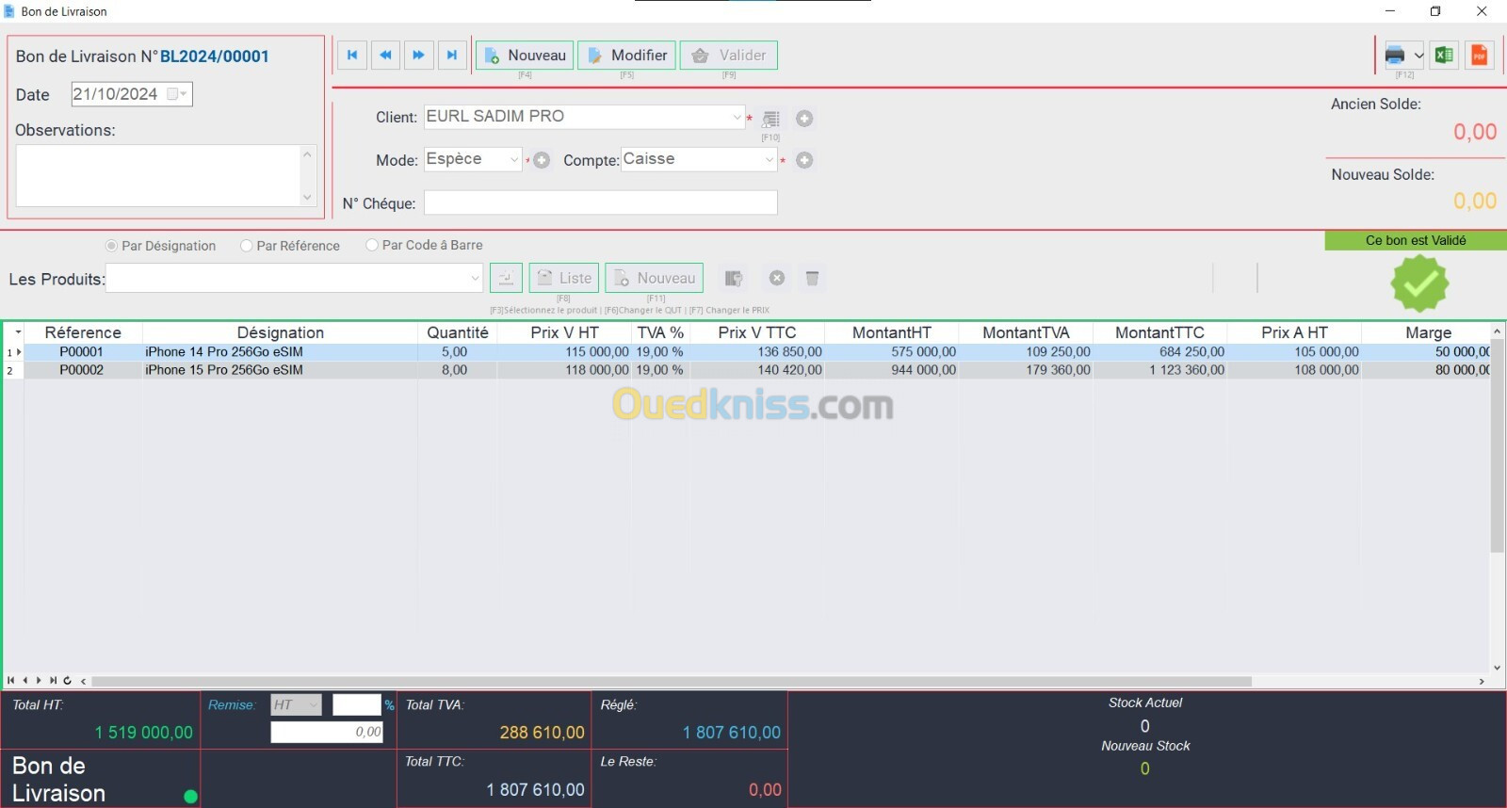Viewport: 1507px width, 808px height.
Task: Click the Remise percentage input field
Action: [356, 704]
